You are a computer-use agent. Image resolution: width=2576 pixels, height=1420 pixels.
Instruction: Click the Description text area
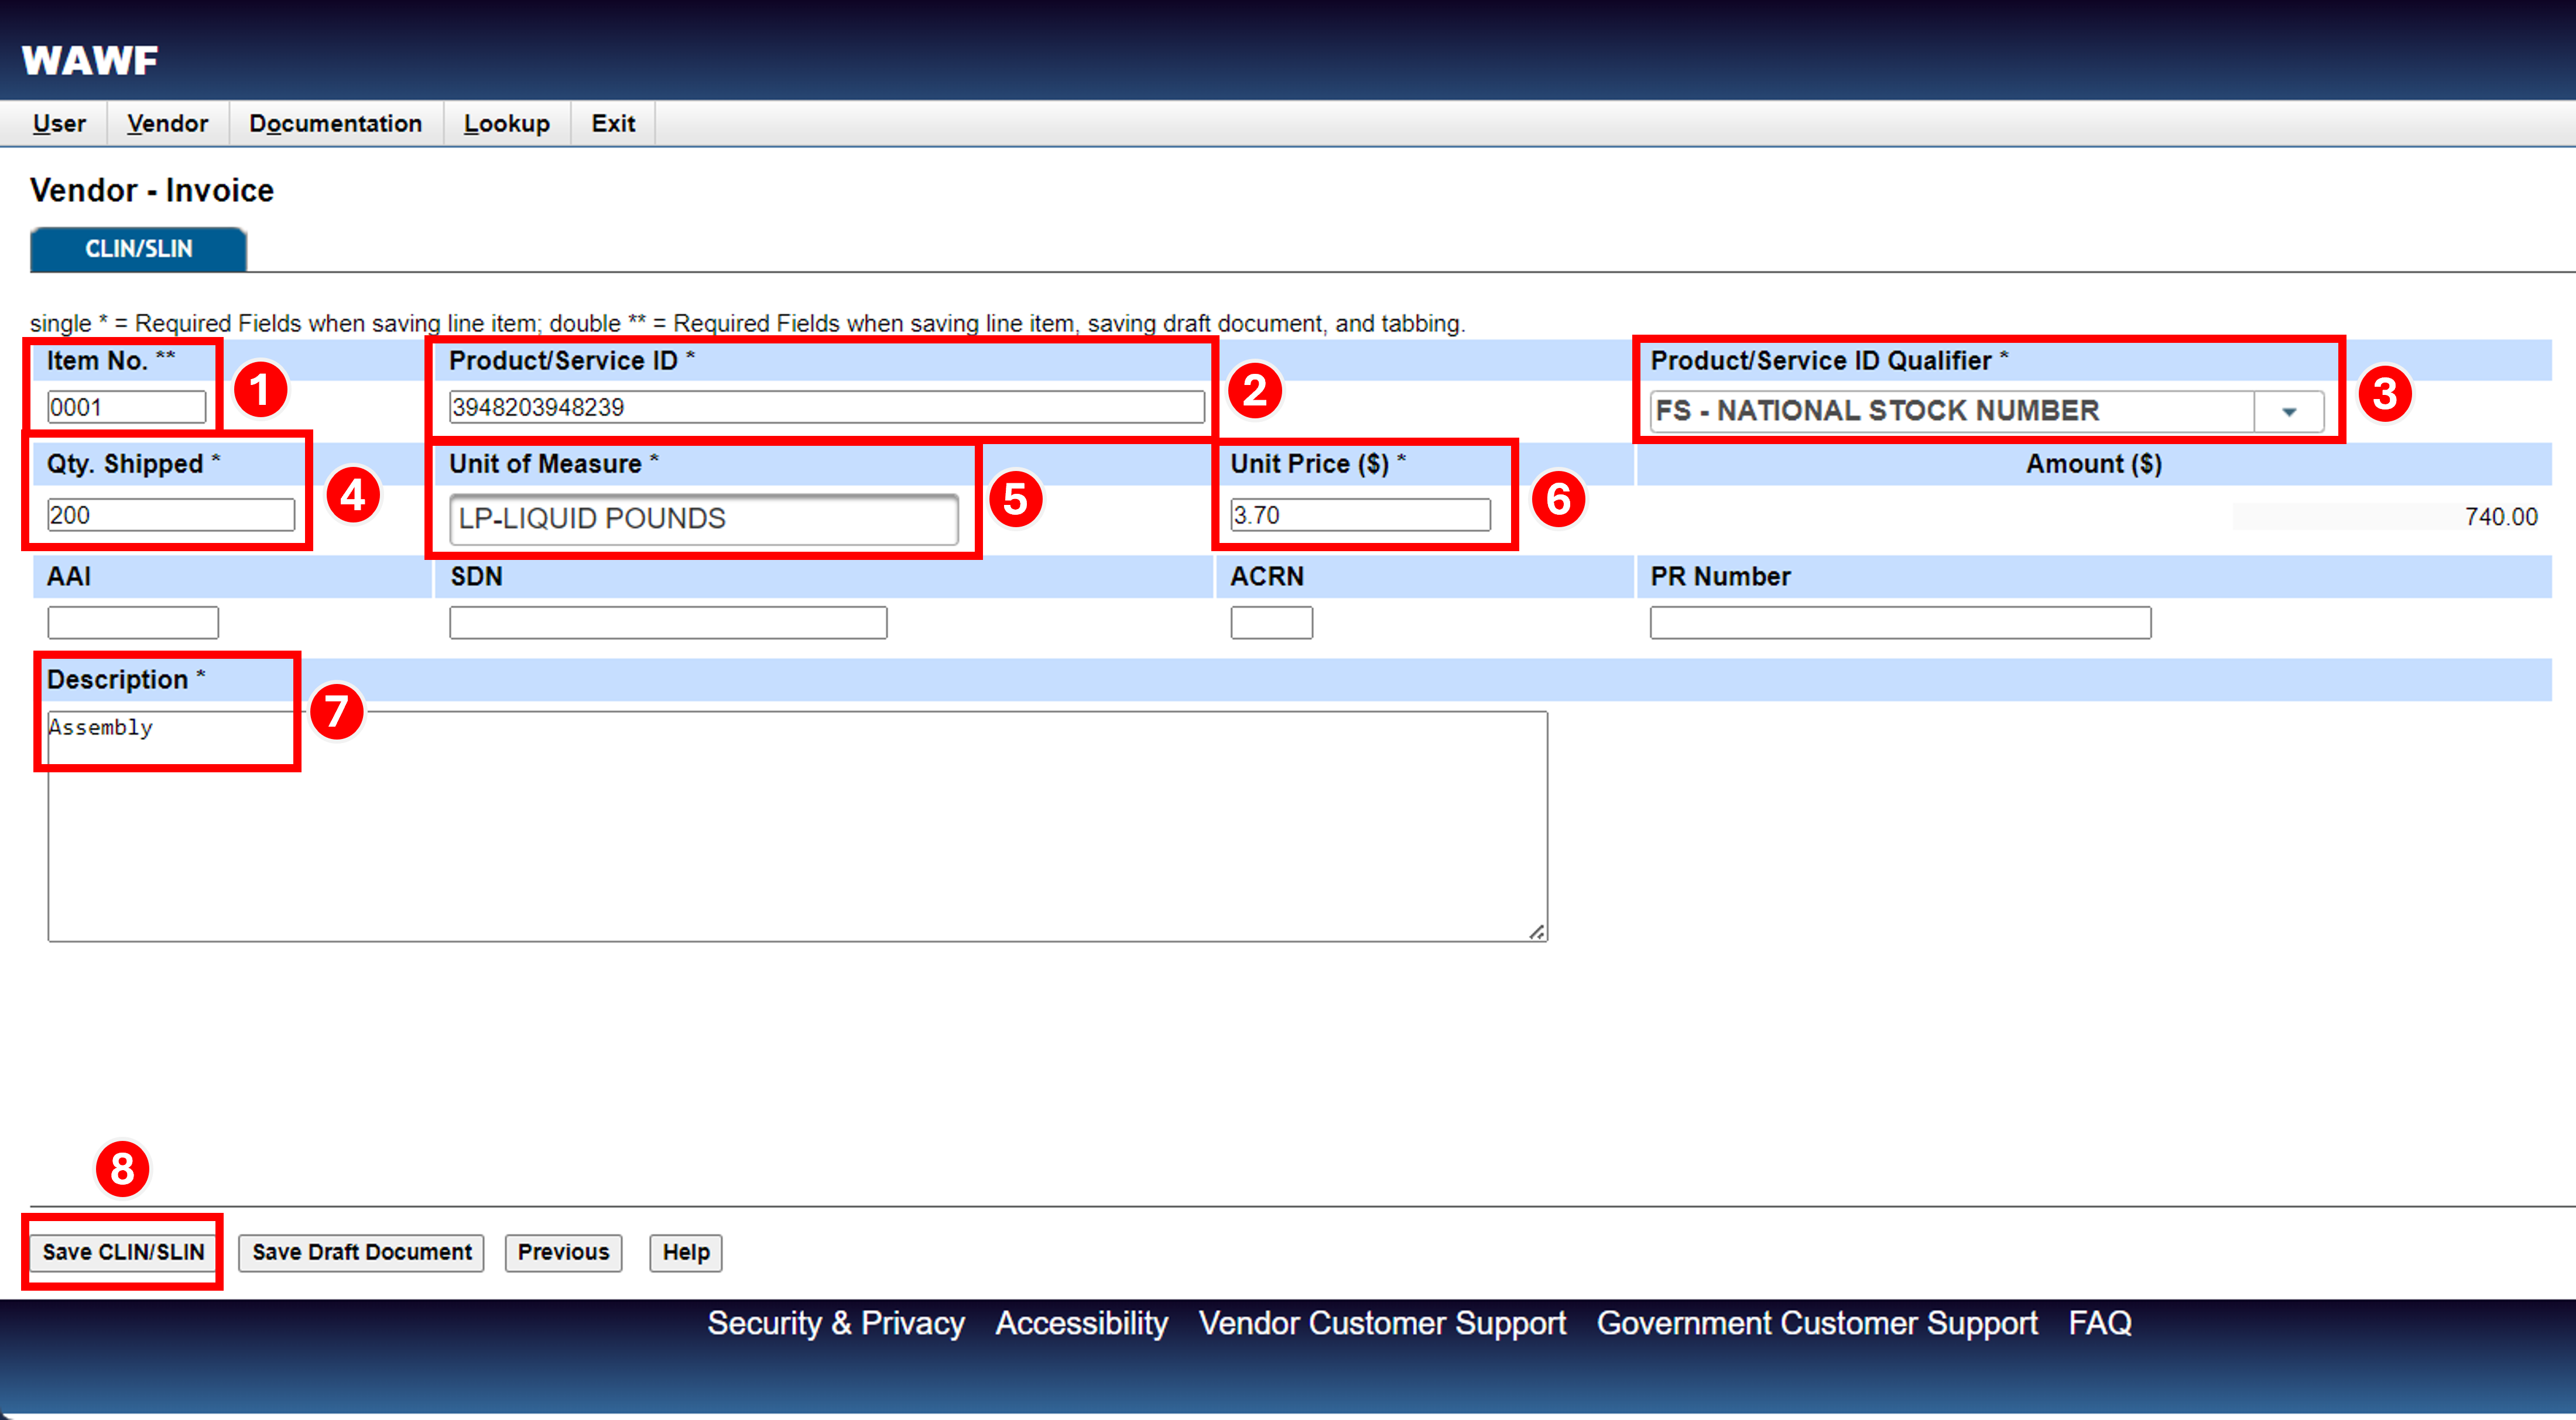(x=795, y=824)
